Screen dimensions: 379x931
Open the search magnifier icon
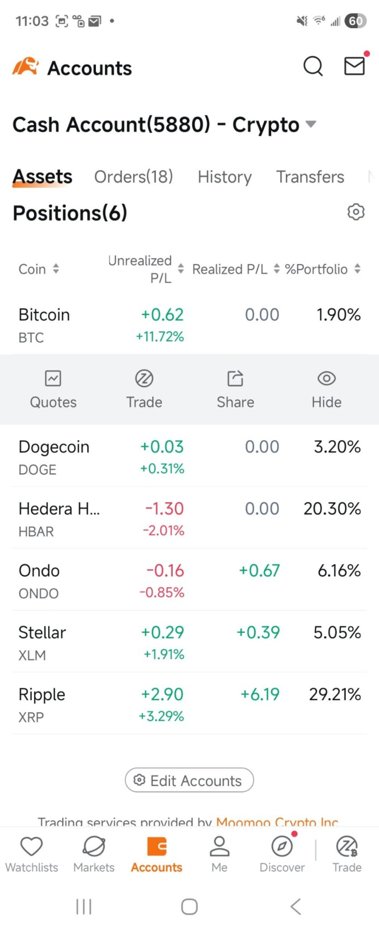pos(313,66)
